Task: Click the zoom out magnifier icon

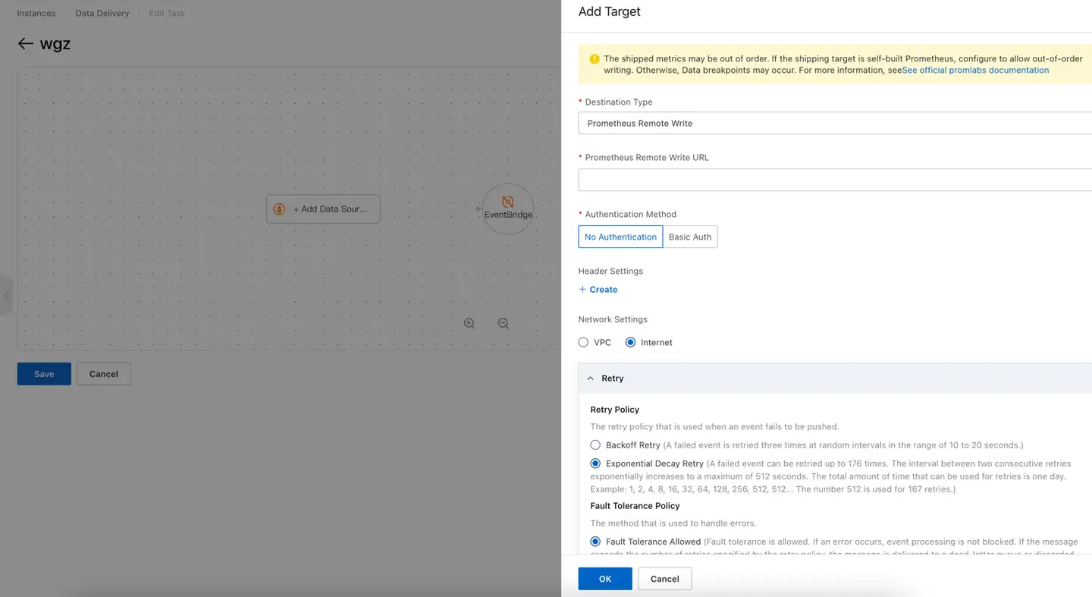Action: [x=504, y=323]
